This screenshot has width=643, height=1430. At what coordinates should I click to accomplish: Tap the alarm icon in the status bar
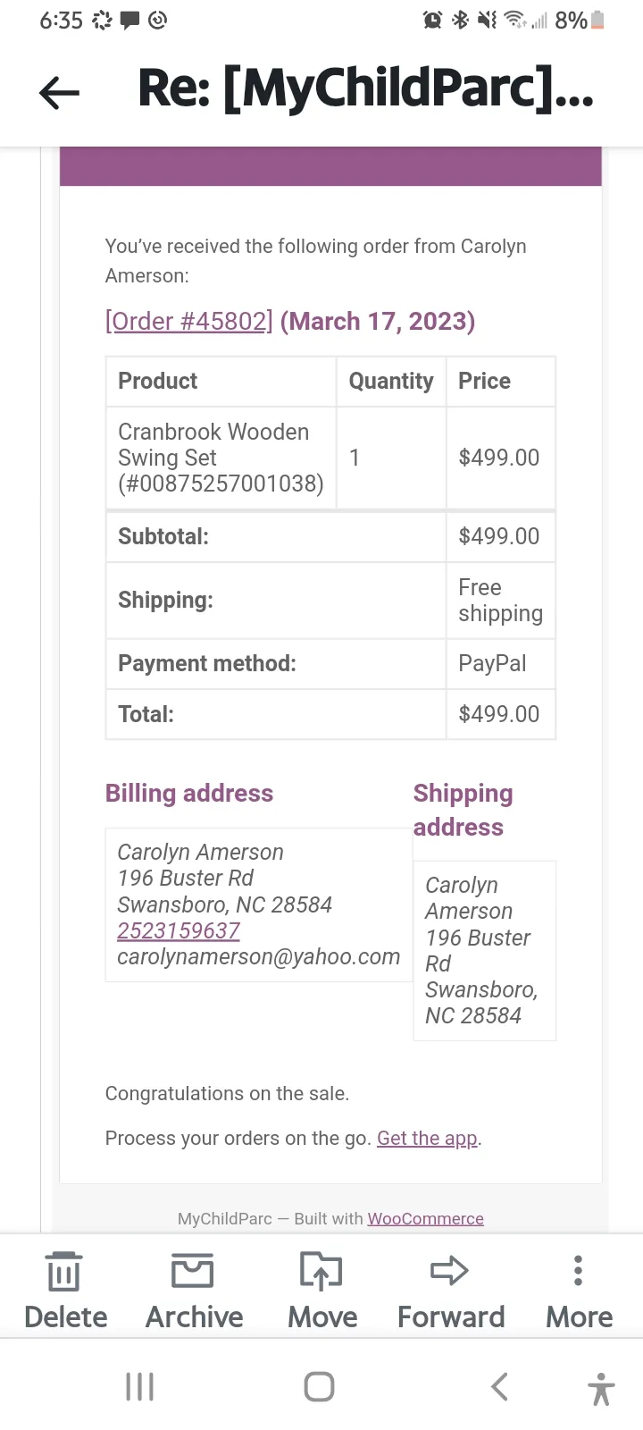(432, 20)
